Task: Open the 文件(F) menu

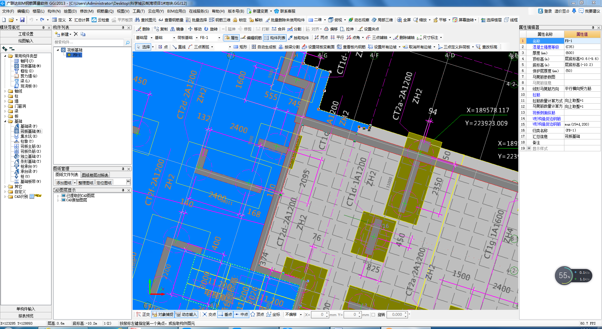Action: 8,11
